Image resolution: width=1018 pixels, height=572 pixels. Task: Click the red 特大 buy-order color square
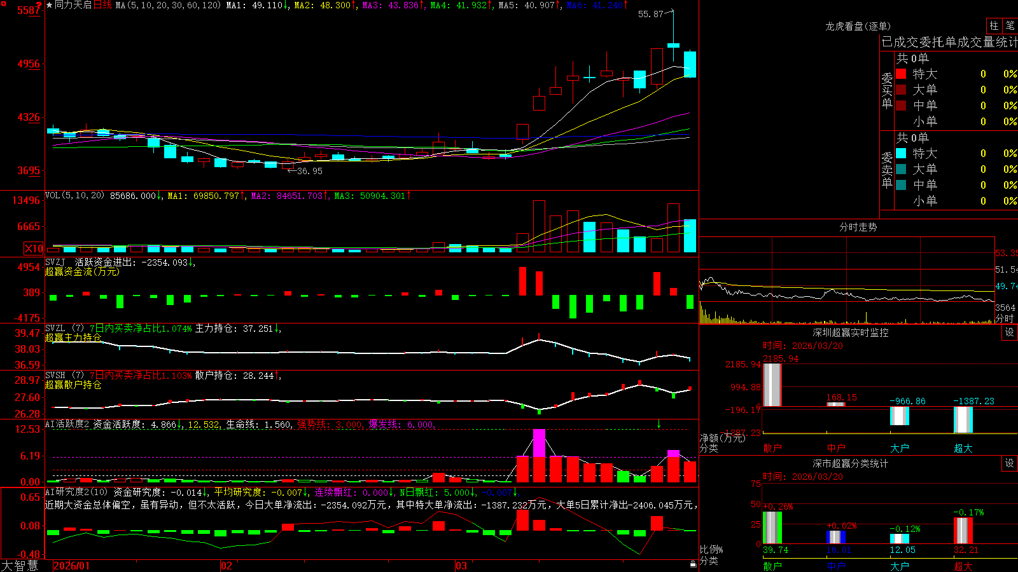[901, 74]
